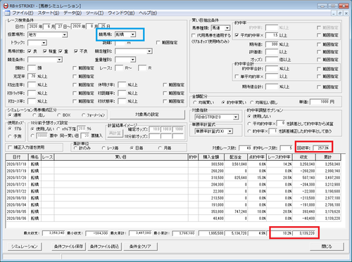Select 平均的中率× adjustment option radio button
The height and width of the screenshot is (262, 352).
click(x=249, y=124)
